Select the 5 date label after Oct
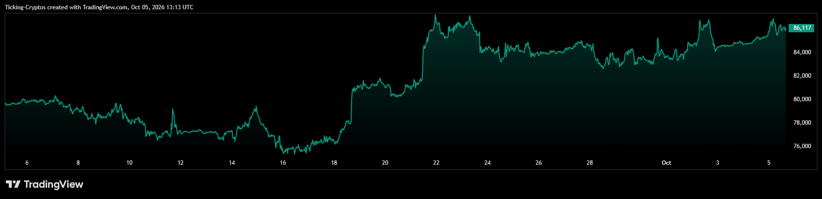Image resolution: width=822 pixels, height=199 pixels. click(x=769, y=163)
